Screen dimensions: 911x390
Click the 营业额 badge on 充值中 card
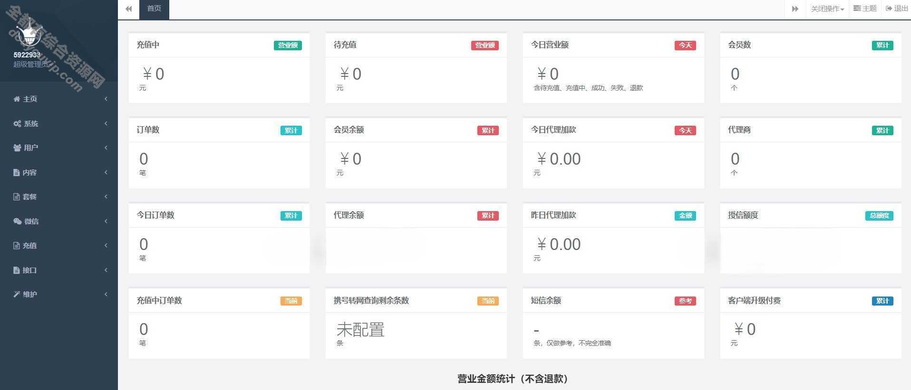point(288,45)
